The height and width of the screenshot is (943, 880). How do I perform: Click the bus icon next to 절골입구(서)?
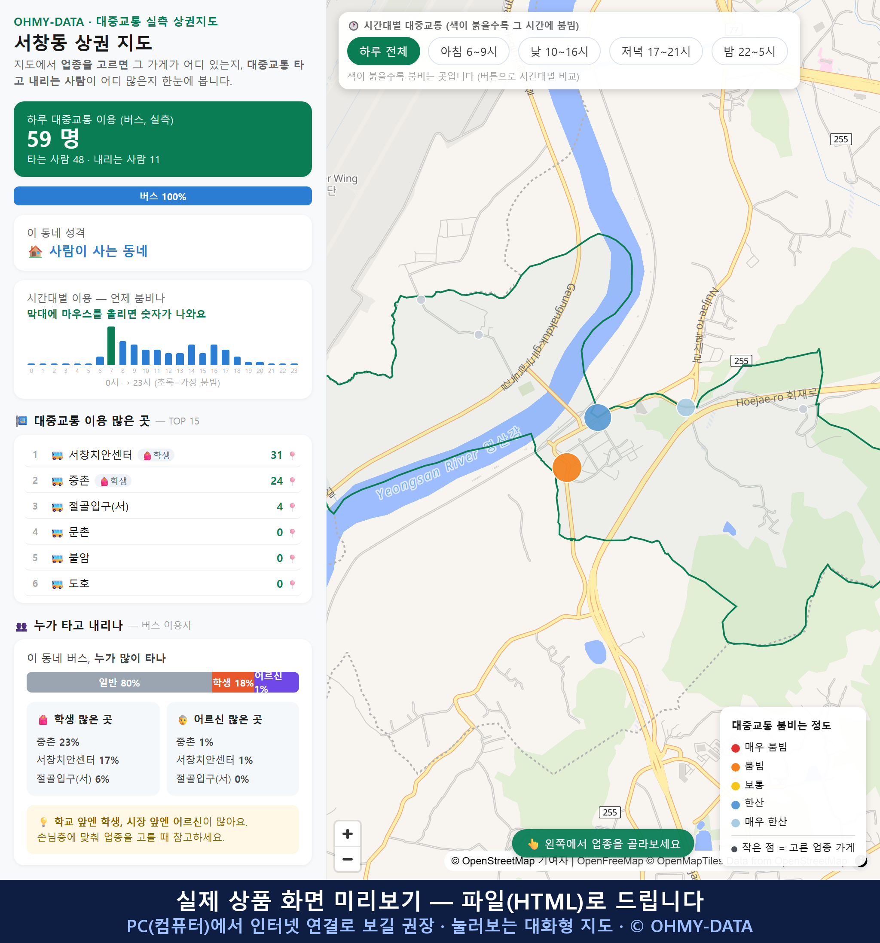click(x=57, y=507)
